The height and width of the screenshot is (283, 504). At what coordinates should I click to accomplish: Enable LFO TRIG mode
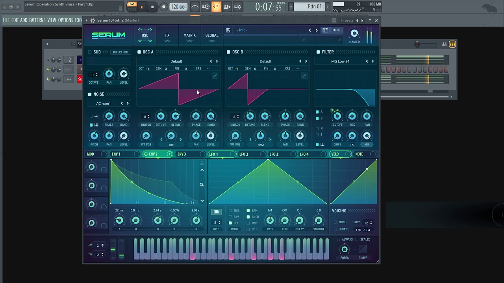[231, 211]
